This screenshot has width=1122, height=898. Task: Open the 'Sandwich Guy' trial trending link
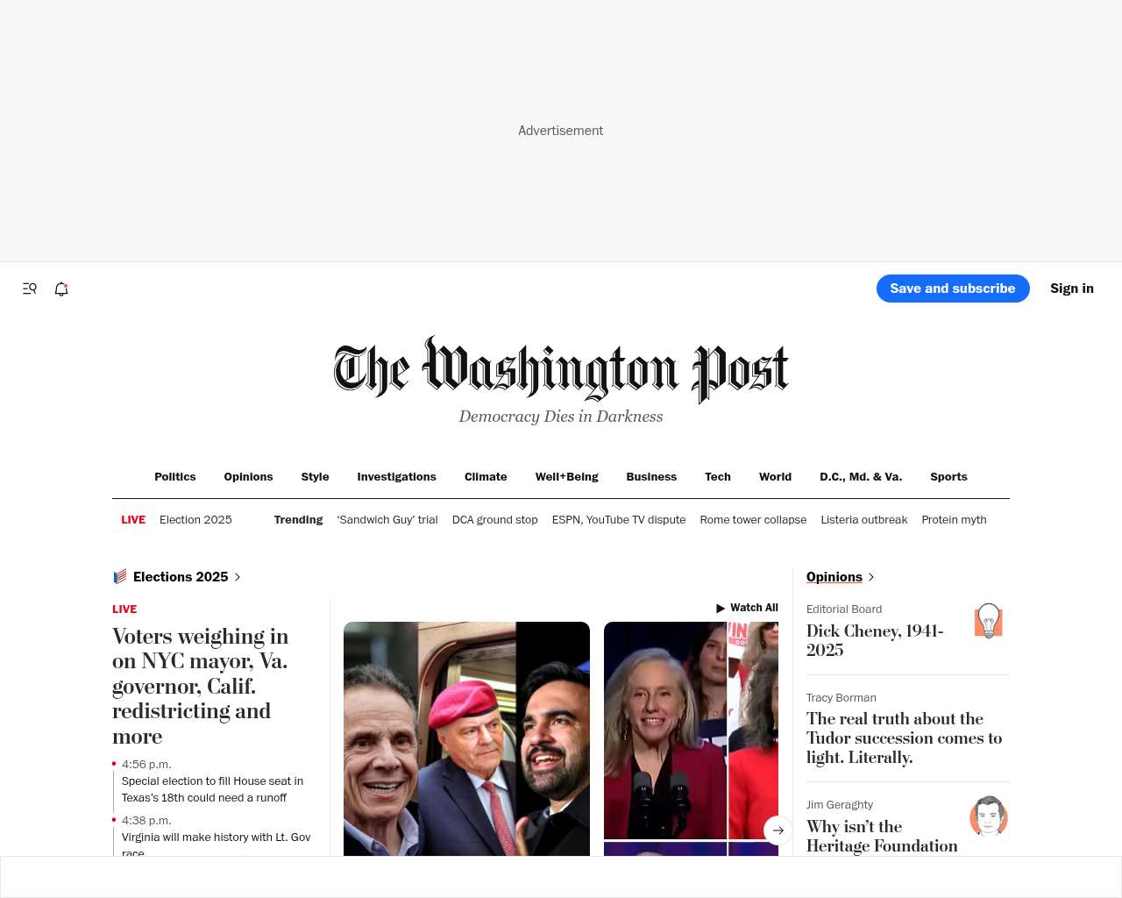click(387, 520)
